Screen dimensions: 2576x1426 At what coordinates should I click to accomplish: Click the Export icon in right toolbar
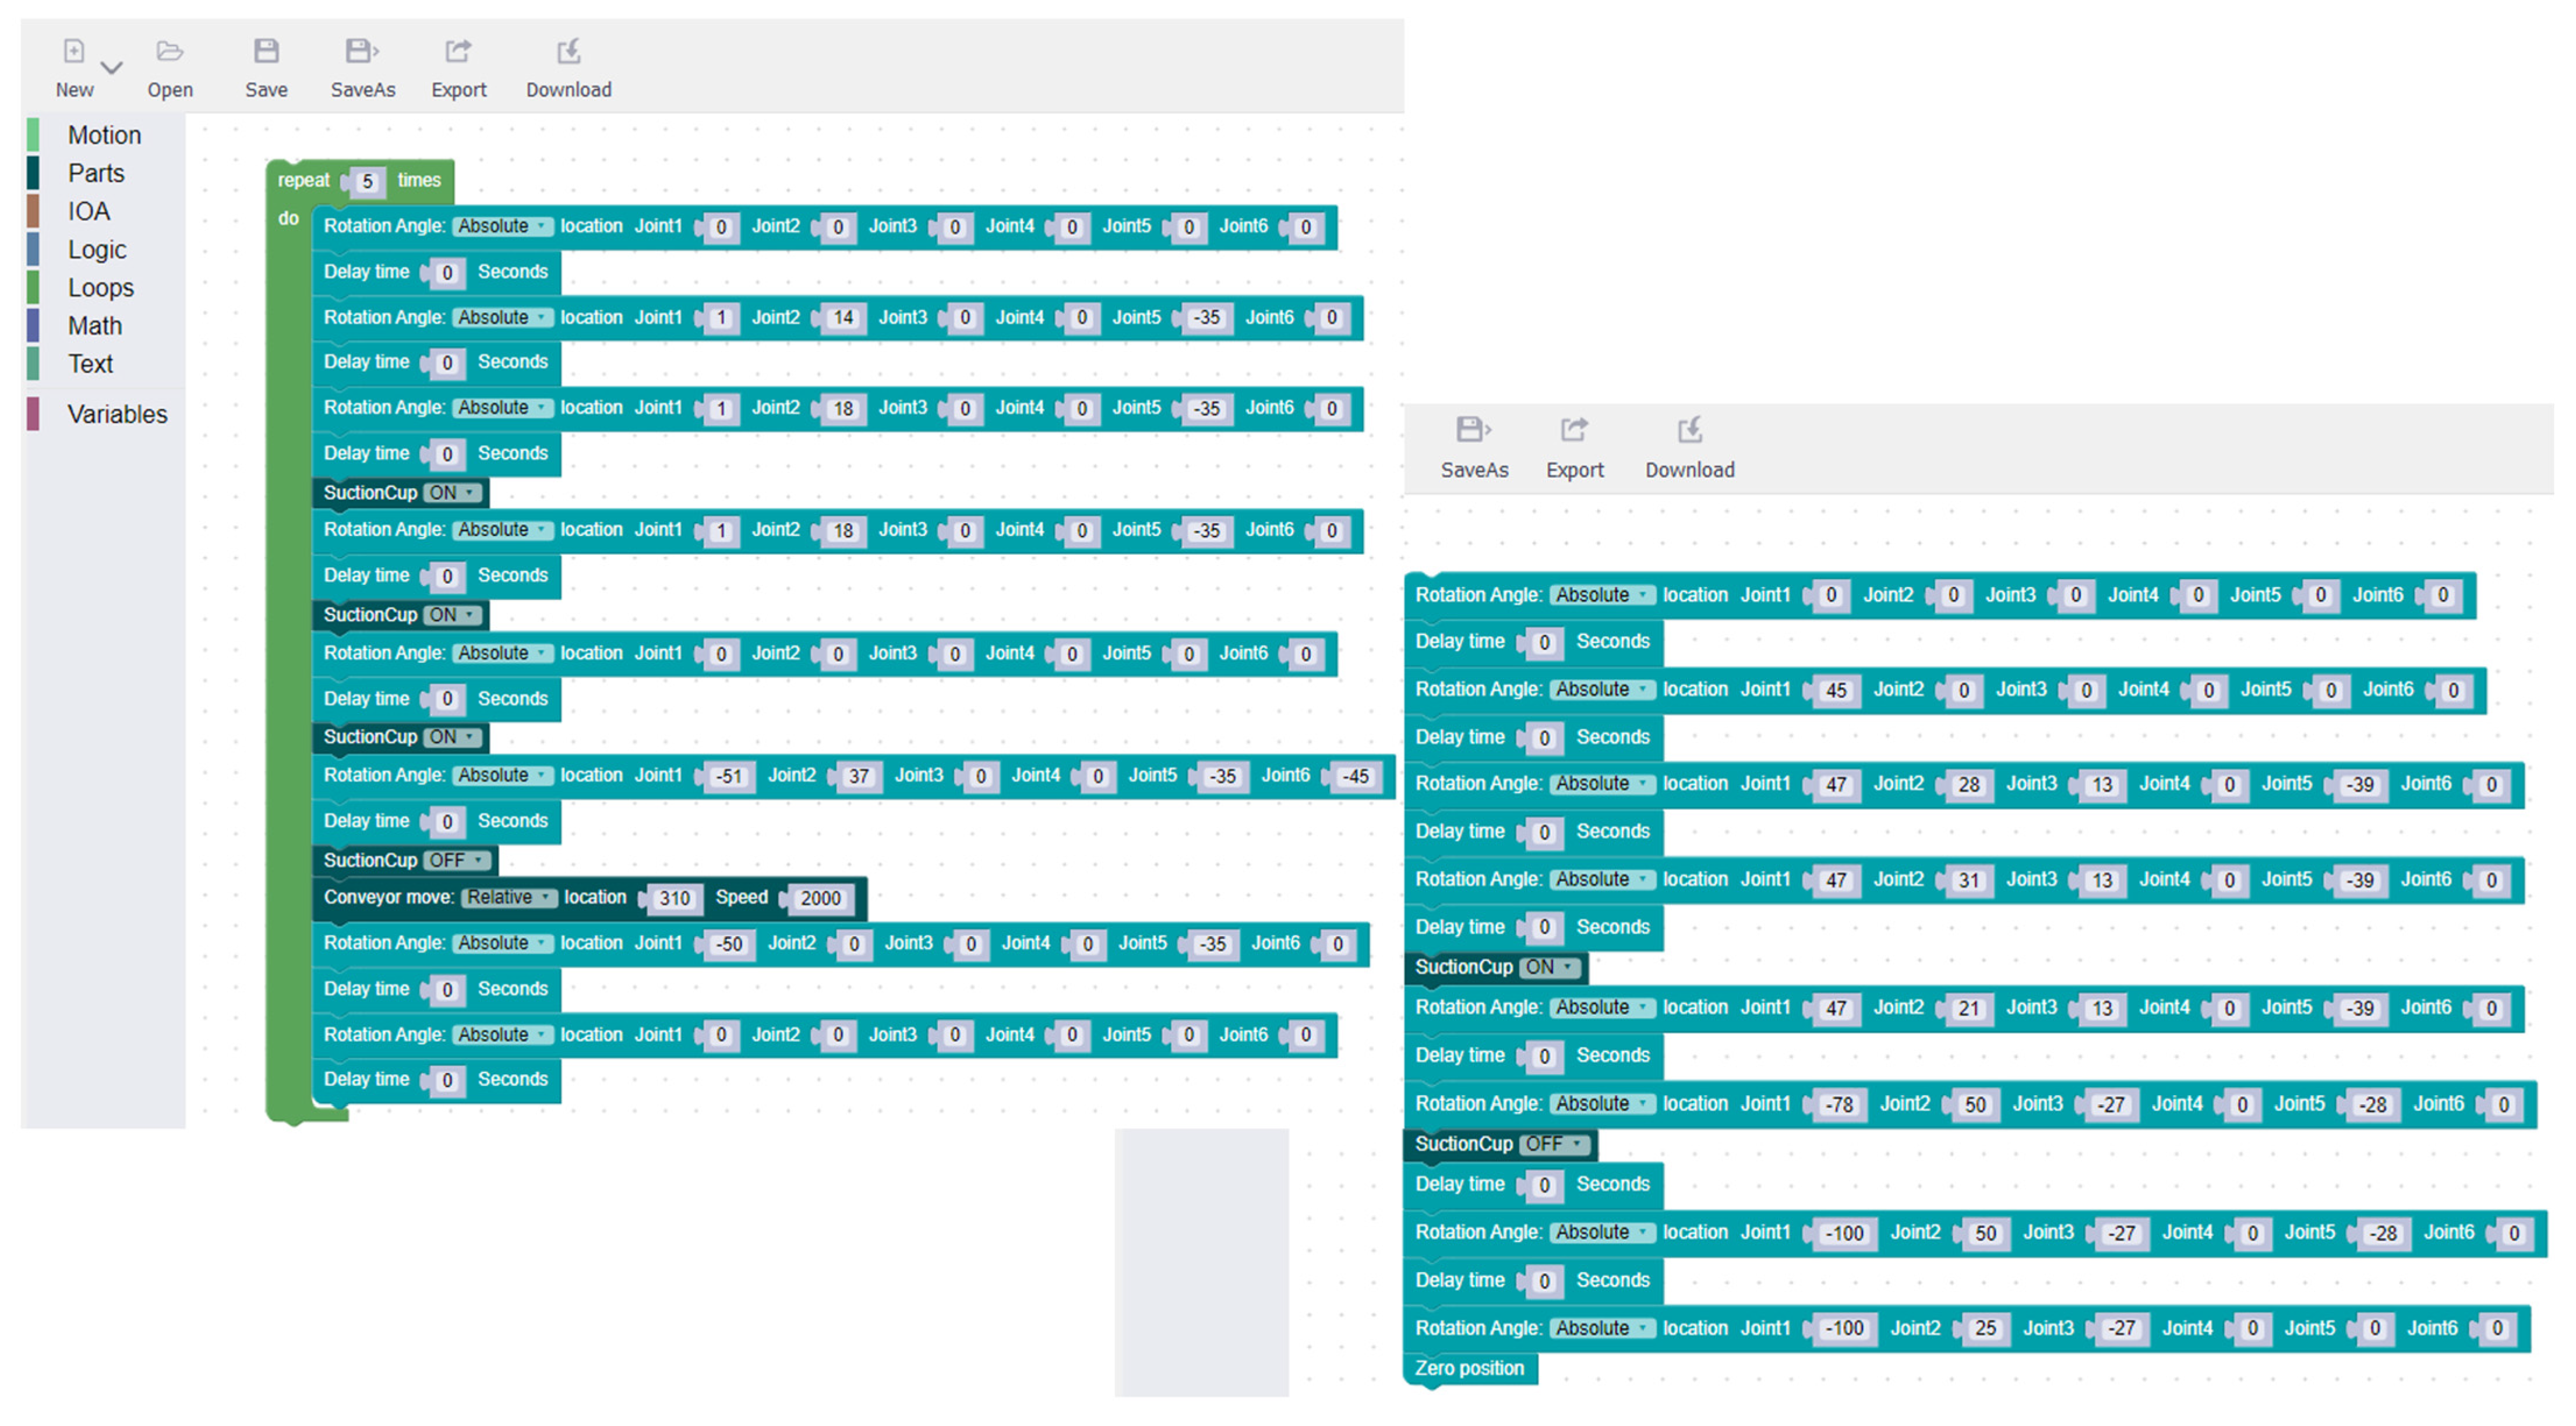coord(1574,430)
